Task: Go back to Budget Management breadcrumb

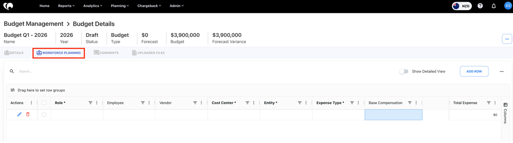Action: pos(34,24)
